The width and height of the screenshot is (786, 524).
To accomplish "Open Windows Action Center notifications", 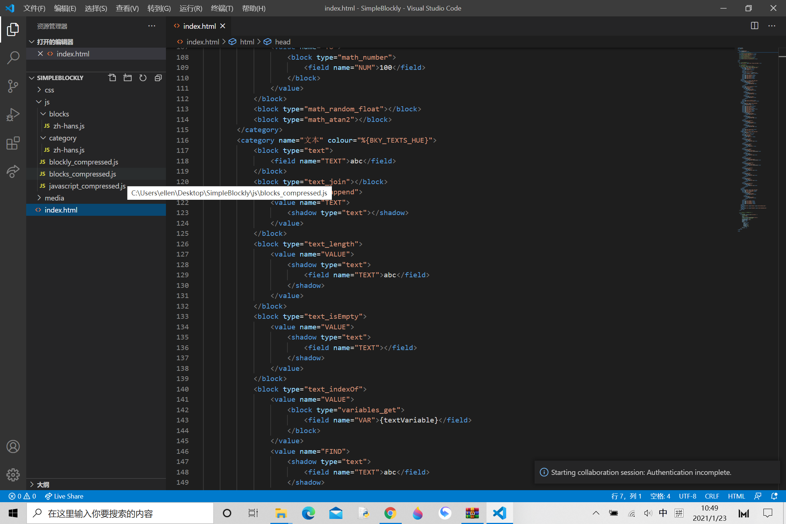I will pyautogui.click(x=768, y=513).
